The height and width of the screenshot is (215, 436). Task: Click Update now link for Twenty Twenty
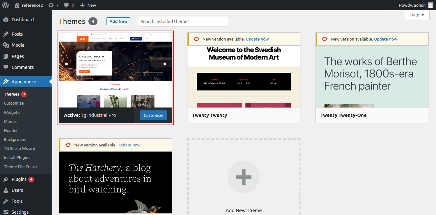pos(257,39)
